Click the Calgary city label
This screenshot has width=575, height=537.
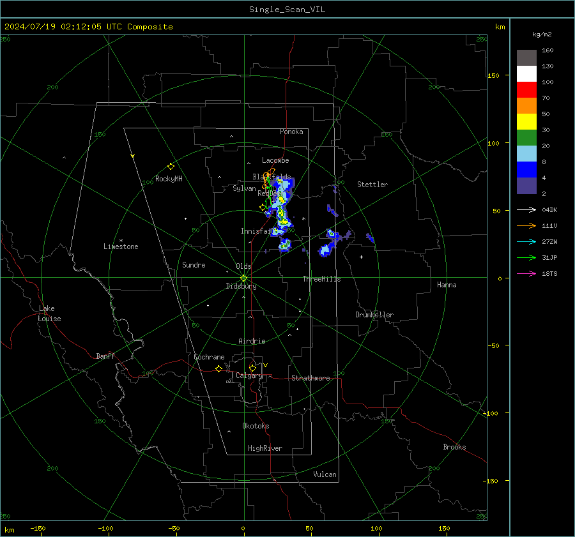249,375
